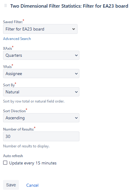Click the Sort By dropdown chevron arrow
This screenshot has width=135, height=191.
pos(76,92)
